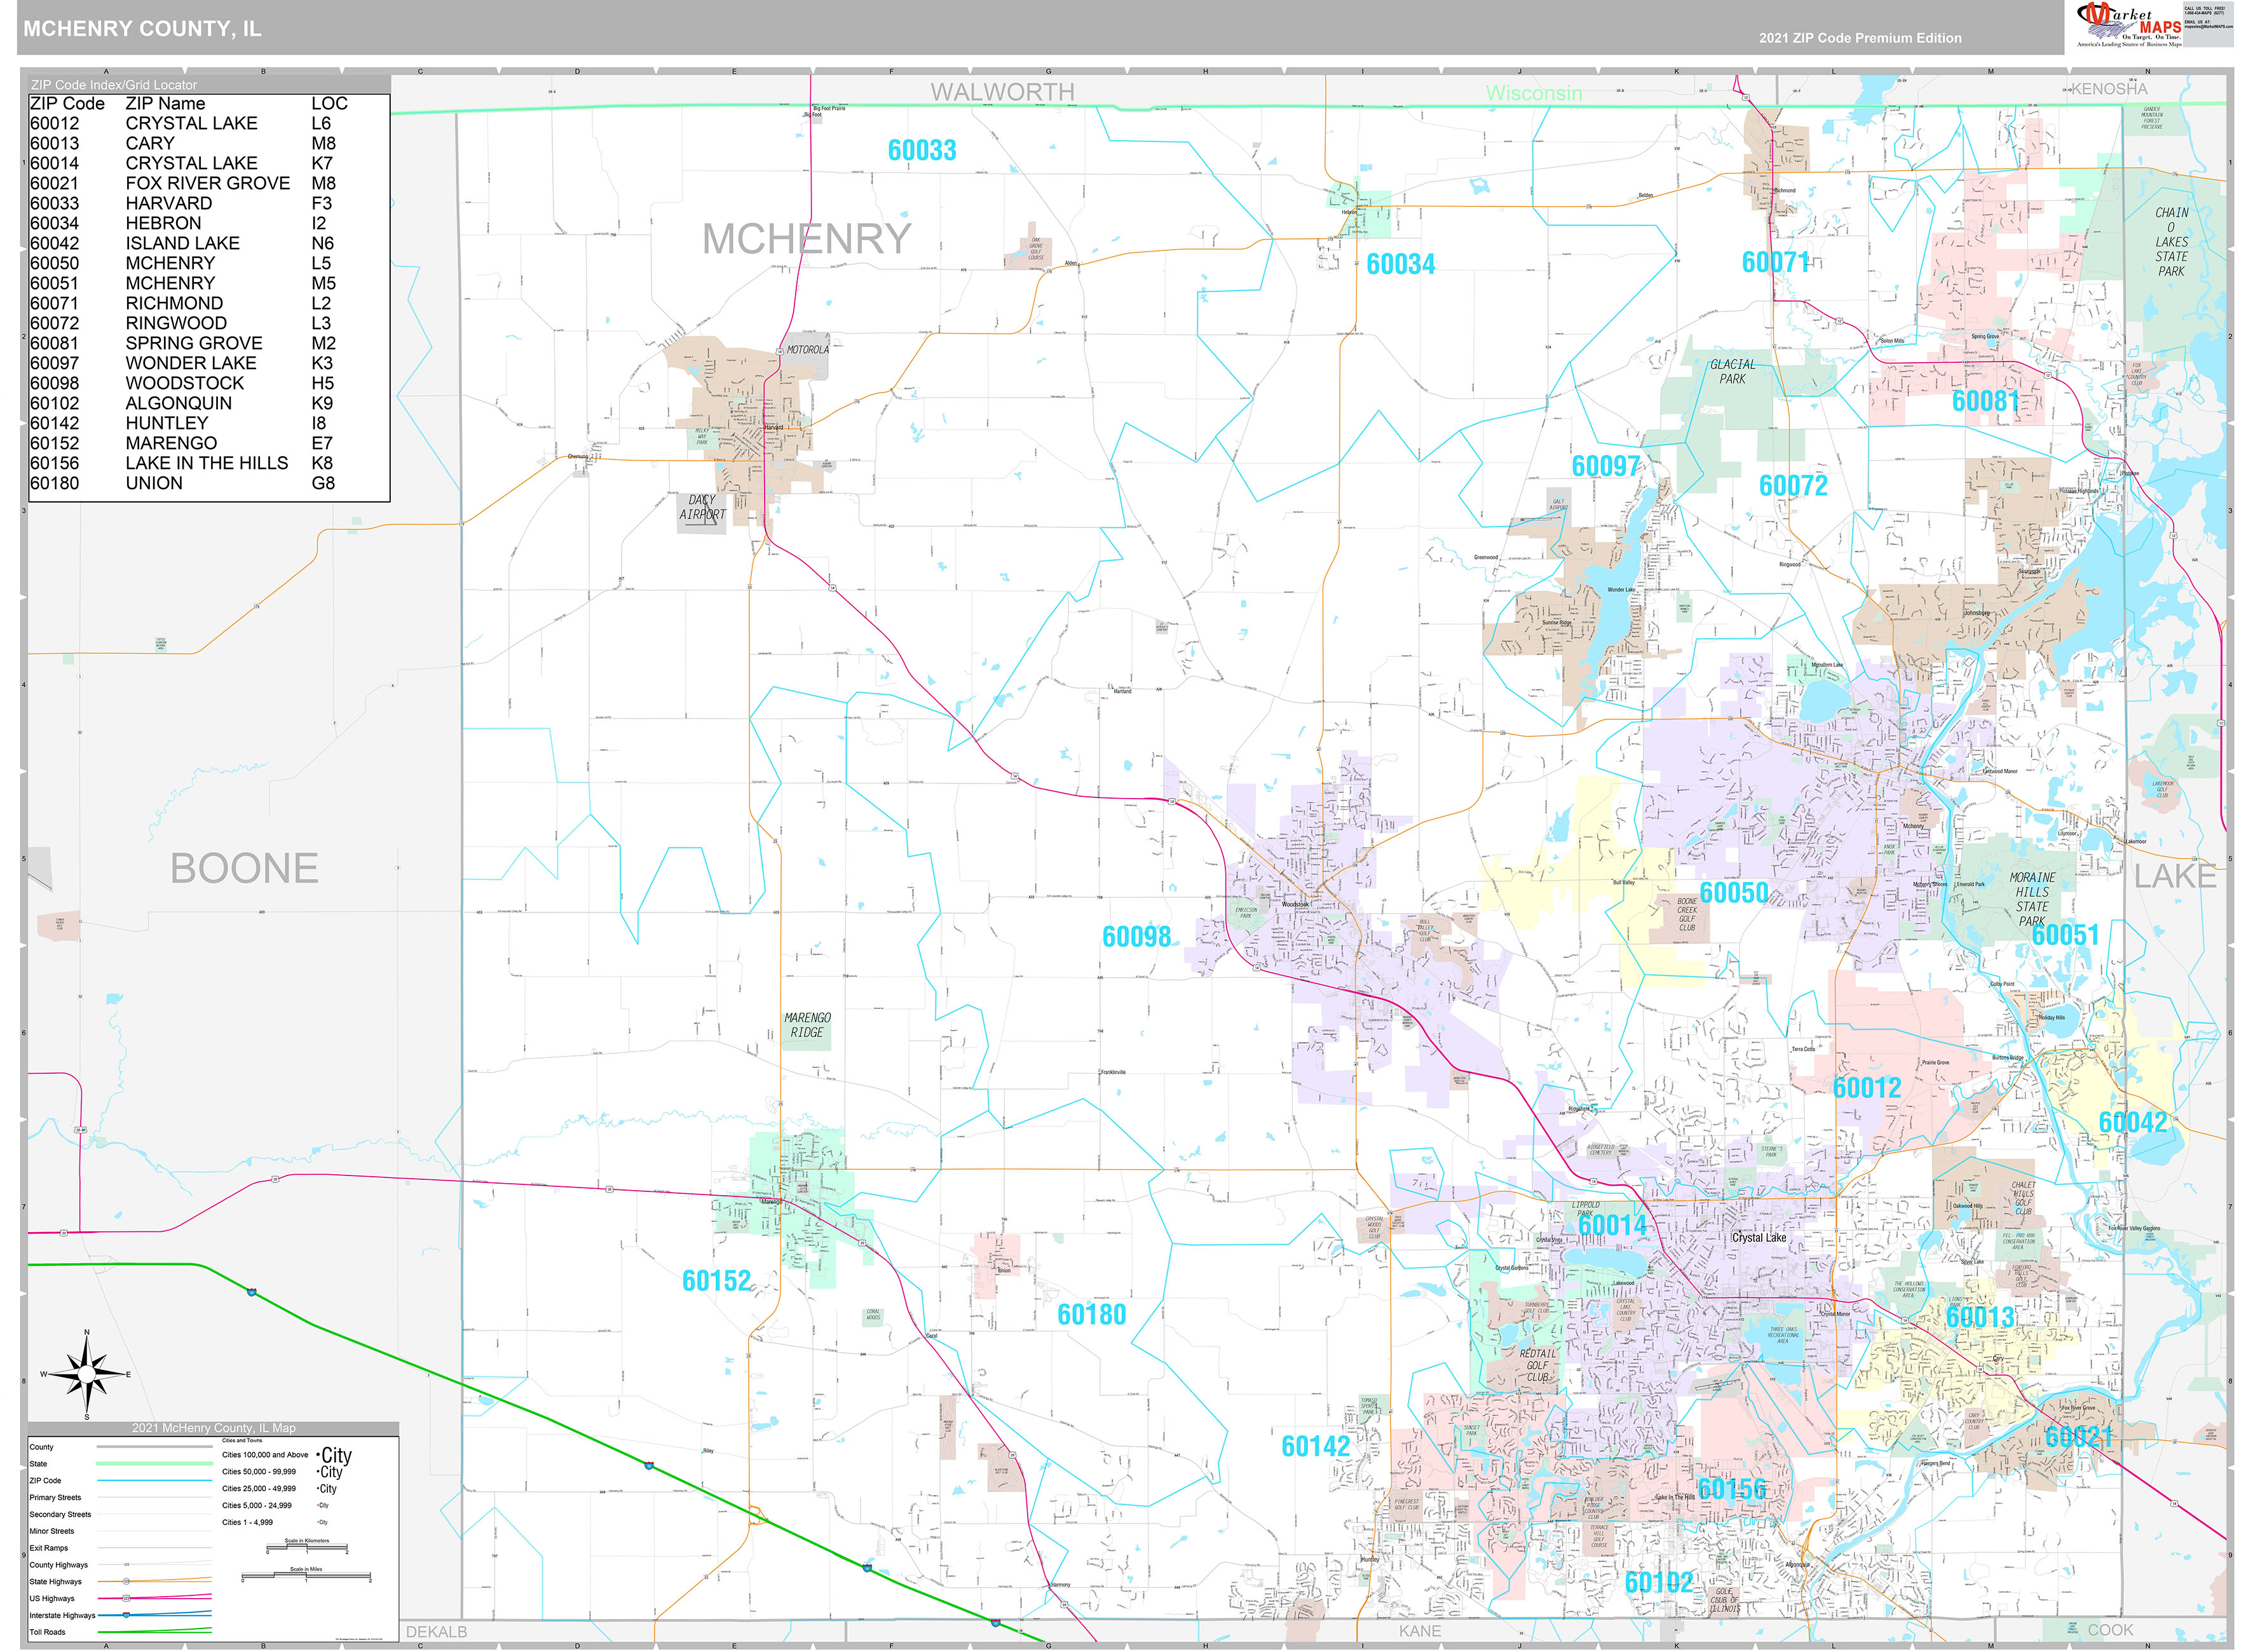Click the 'ZIP Code Index/Grid Locator' panel heading
Image resolution: width=2253 pixels, height=1652 pixels.
point(114,85)
